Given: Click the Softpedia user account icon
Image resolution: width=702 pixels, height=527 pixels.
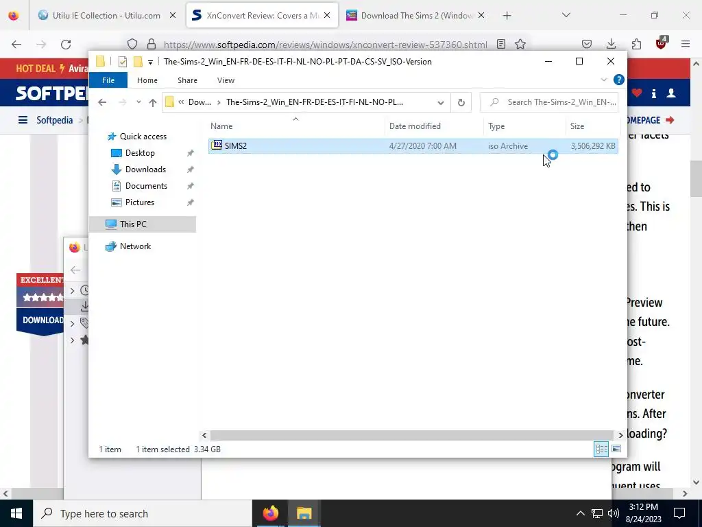Looking at the screenshot, I should (671, 93).
